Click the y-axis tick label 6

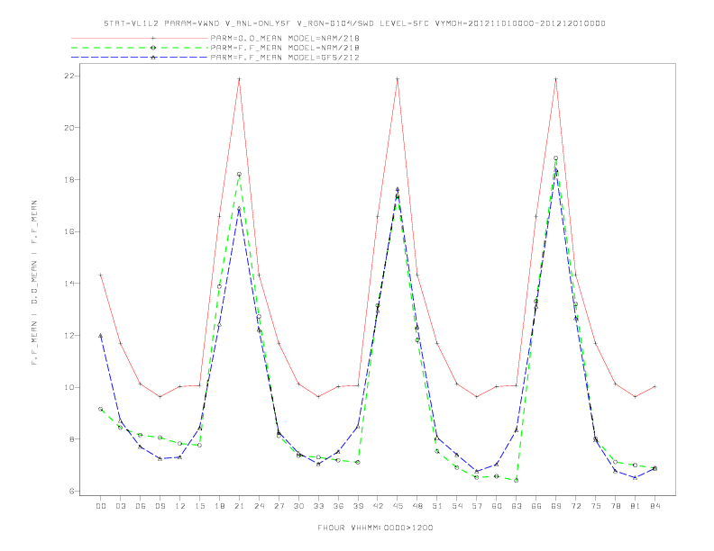click(71, 491)
